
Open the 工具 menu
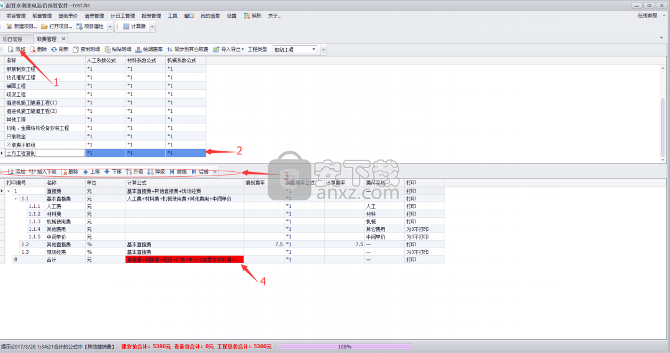[173, 16]
